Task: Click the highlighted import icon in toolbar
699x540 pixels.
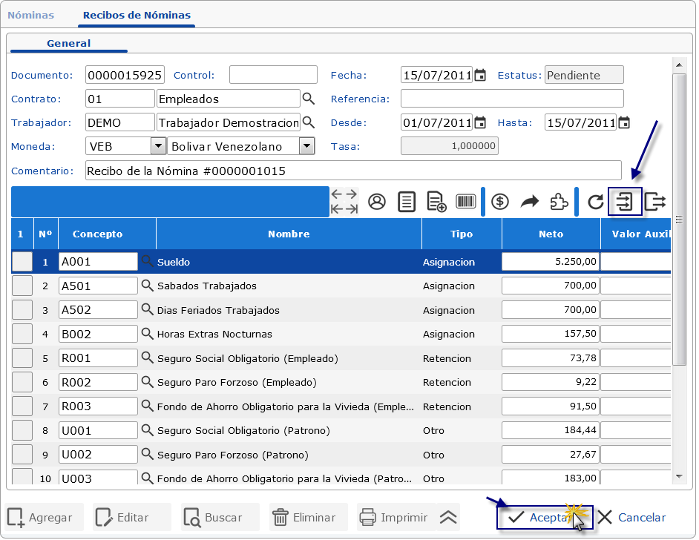Action: [x=625, y=202]
